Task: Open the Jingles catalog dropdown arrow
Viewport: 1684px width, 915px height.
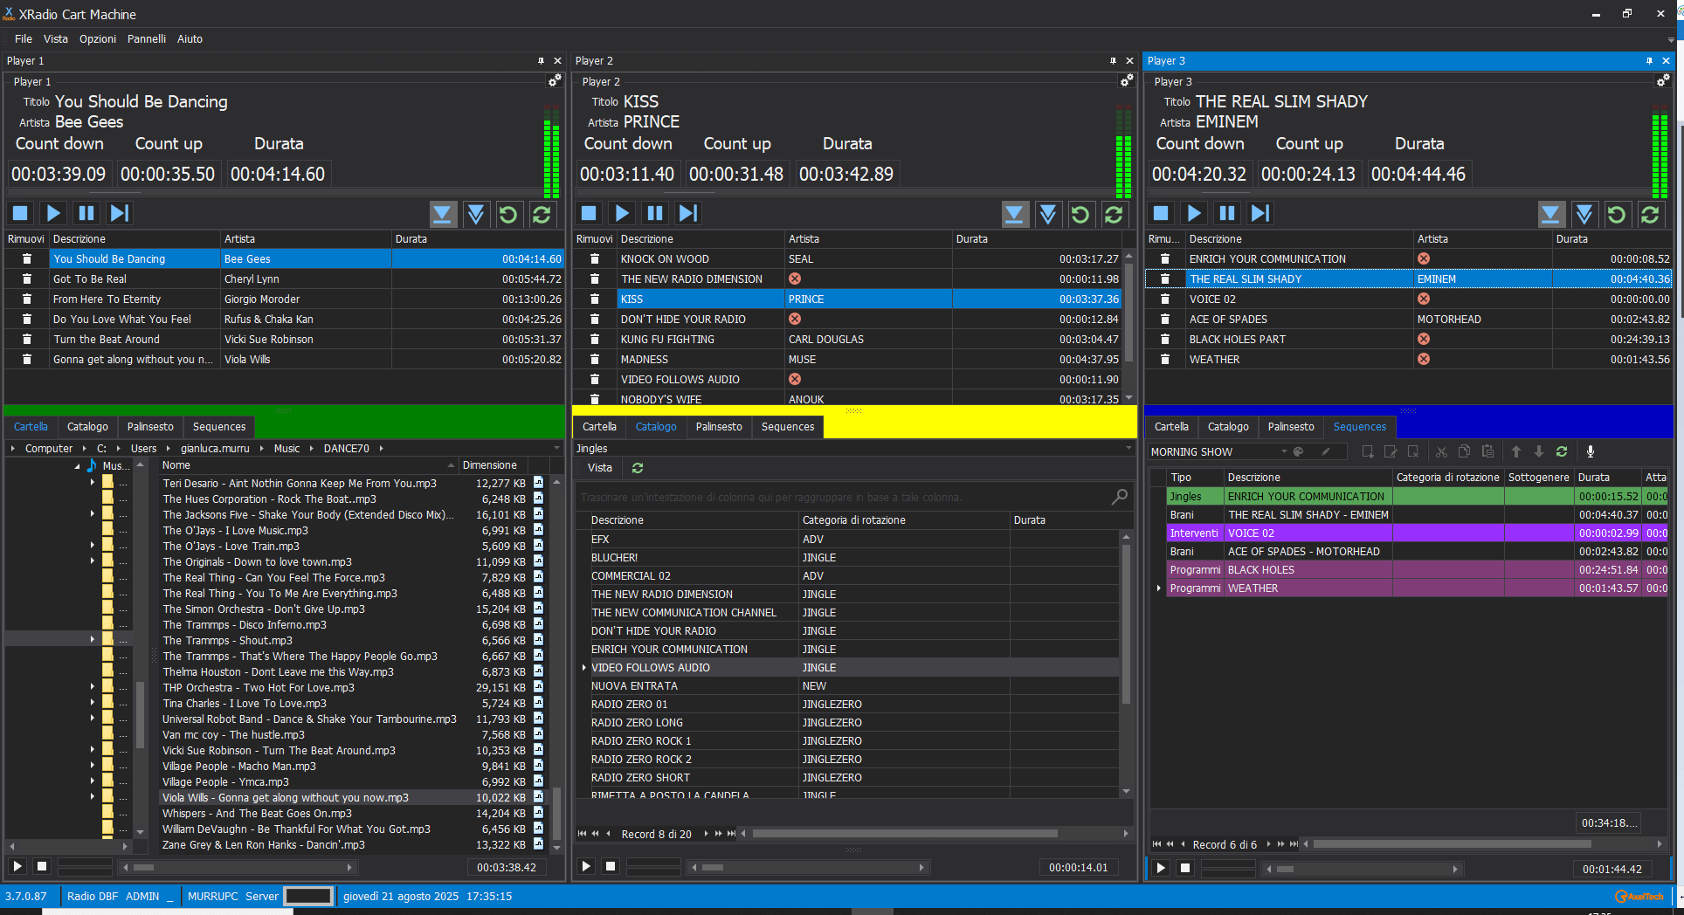Action: pos(1128,448)
